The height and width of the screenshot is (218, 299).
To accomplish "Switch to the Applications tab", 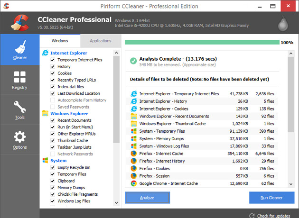I will (x=100, y=41).
